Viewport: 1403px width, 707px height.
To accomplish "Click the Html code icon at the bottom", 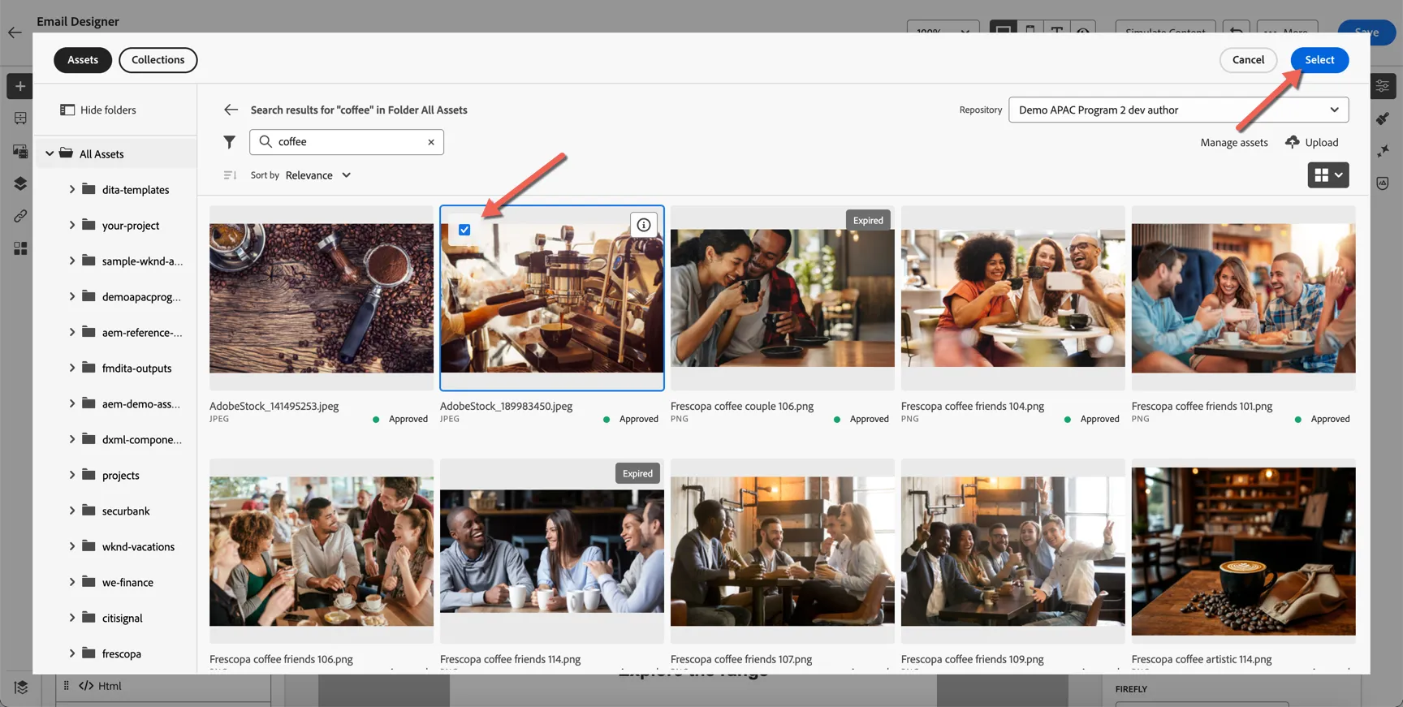I will [86, 686].
